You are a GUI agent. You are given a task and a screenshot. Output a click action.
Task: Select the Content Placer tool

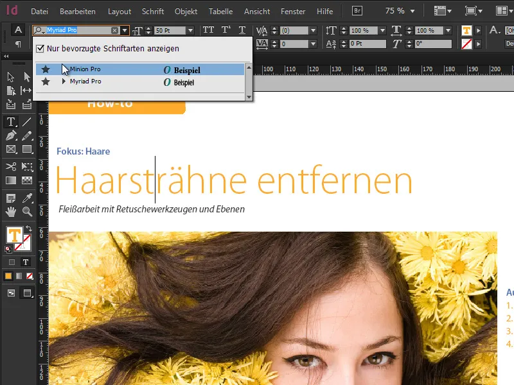click(x=26, y=104)
